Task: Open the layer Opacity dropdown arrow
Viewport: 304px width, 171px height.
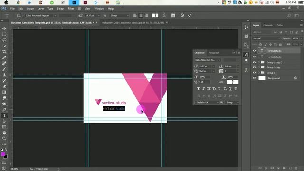Action: click(x=301, y=38)
